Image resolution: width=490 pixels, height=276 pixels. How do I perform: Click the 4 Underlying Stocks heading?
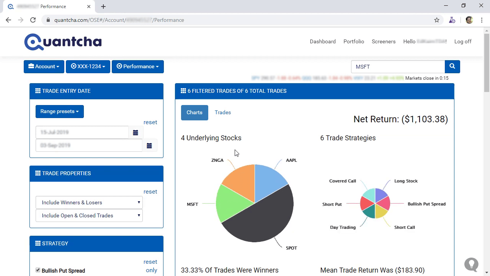pyautogui.click(x=211, y=138)
